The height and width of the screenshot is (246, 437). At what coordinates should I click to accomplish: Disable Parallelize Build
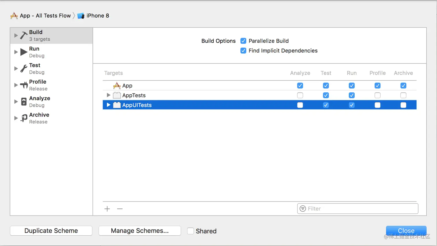pyautogui.click(x=243, y=41)
